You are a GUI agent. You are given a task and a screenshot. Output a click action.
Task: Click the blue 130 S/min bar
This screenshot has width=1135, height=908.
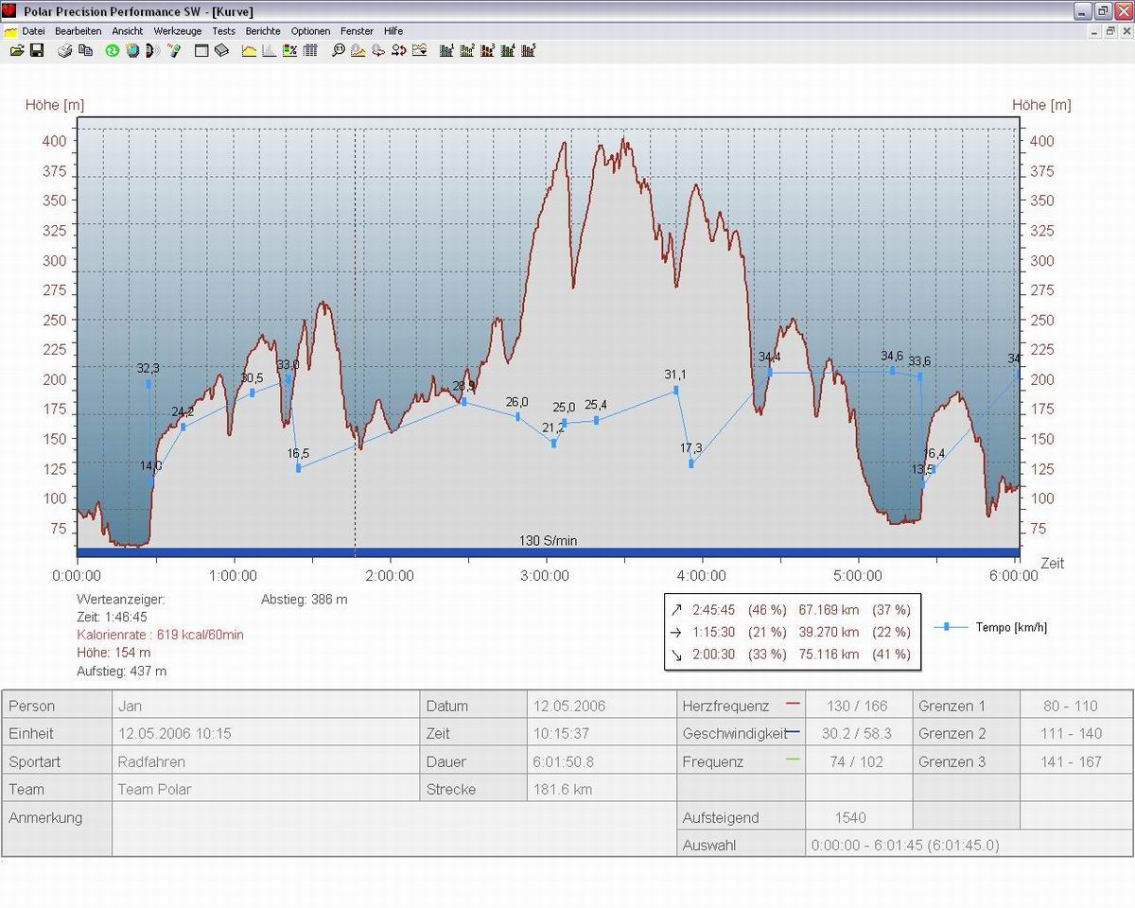click(x=548, y=551)
